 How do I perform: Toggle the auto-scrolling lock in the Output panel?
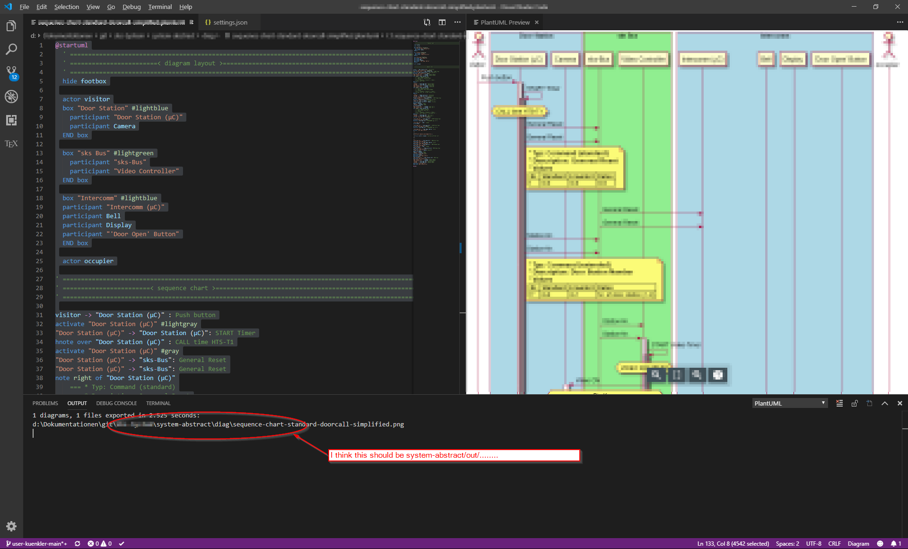coord(855,403)
